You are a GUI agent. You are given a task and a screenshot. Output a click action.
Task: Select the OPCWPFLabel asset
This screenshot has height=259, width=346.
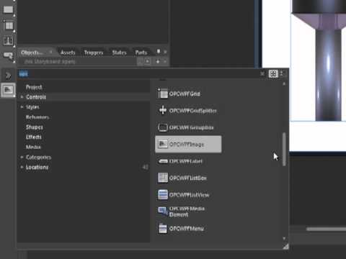pos(180,161)
